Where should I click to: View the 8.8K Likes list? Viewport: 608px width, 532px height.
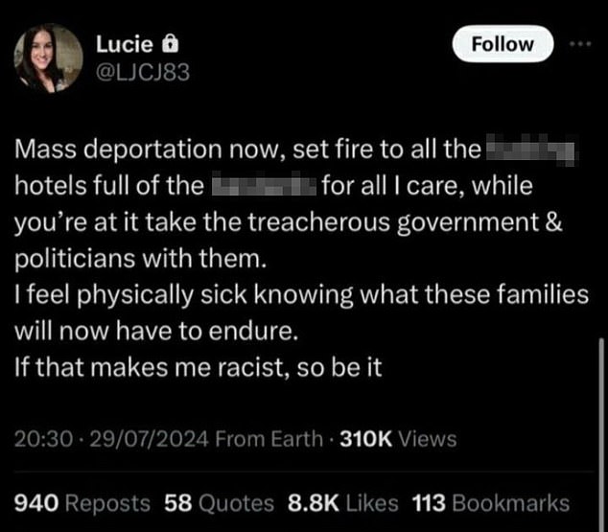click(342, 503)
